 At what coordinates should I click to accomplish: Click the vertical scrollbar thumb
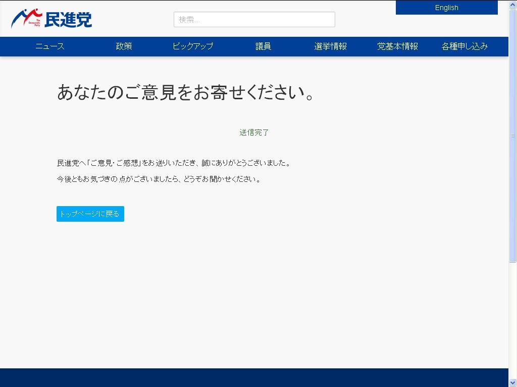point(512,135)
